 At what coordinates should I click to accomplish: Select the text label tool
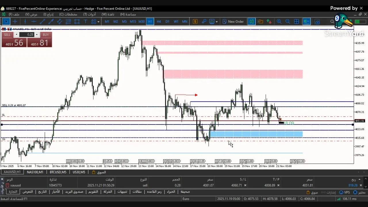(x=85, y=22)
